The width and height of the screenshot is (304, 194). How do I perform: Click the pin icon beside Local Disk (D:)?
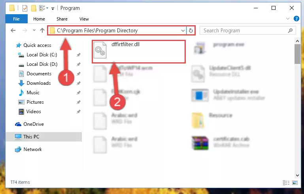pos(78,64)
